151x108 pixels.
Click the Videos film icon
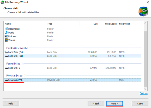pyautogui.click(x=6, y=40)
